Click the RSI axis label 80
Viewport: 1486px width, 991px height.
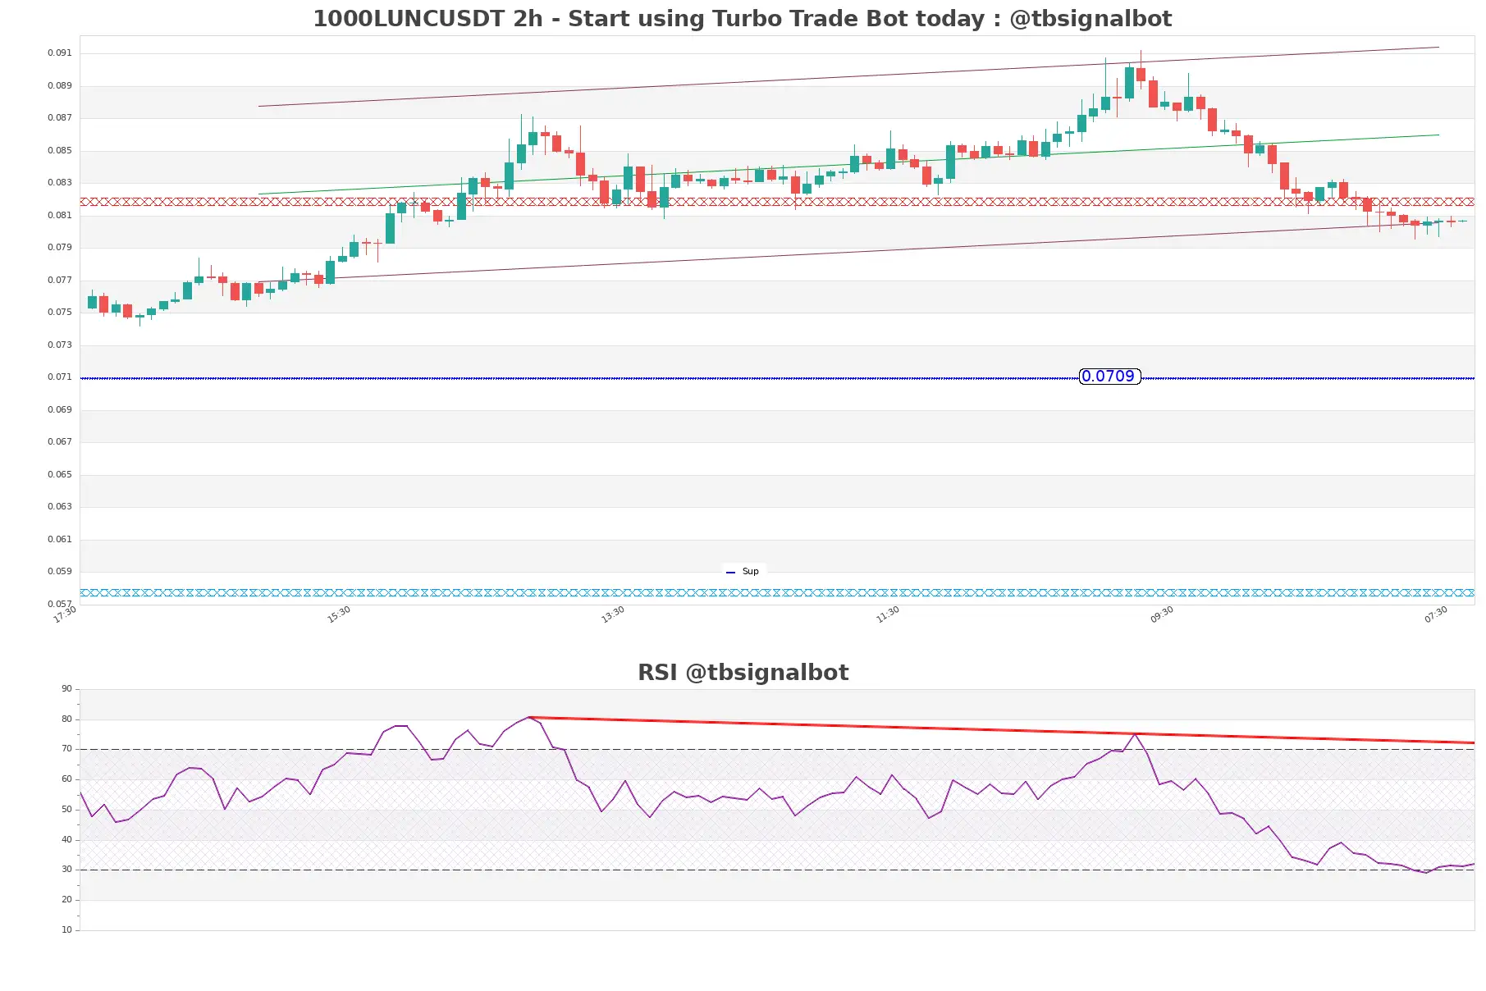coord(66,719)
